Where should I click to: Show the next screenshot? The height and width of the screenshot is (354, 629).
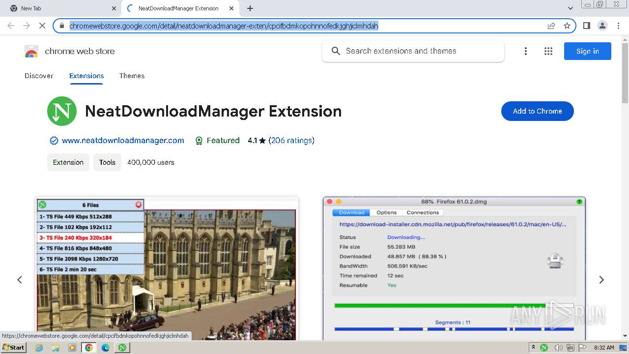pyautogui.click(x=601, y=280)
